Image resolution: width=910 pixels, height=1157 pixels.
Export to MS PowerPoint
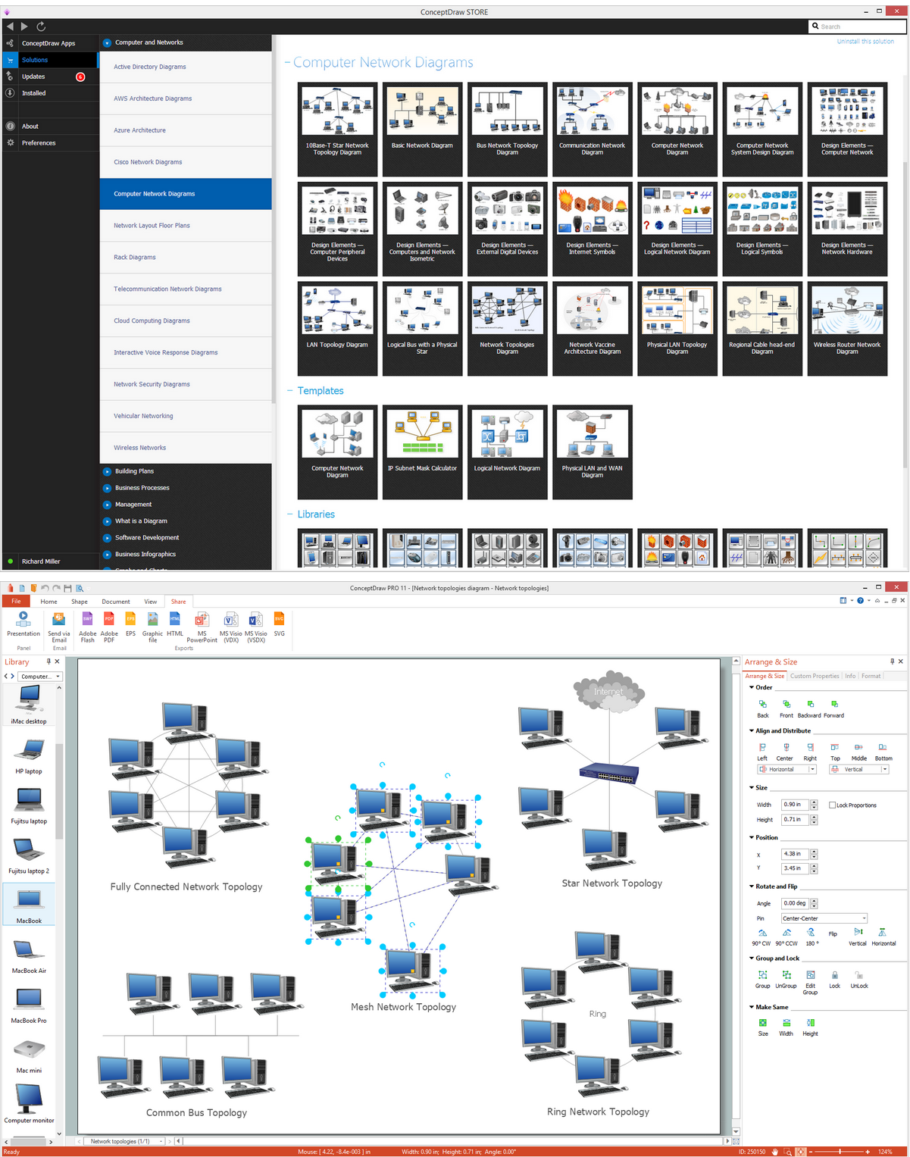(202, 627)
